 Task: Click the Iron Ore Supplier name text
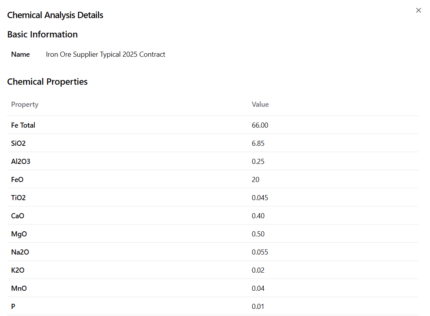[x=106, y=54]
